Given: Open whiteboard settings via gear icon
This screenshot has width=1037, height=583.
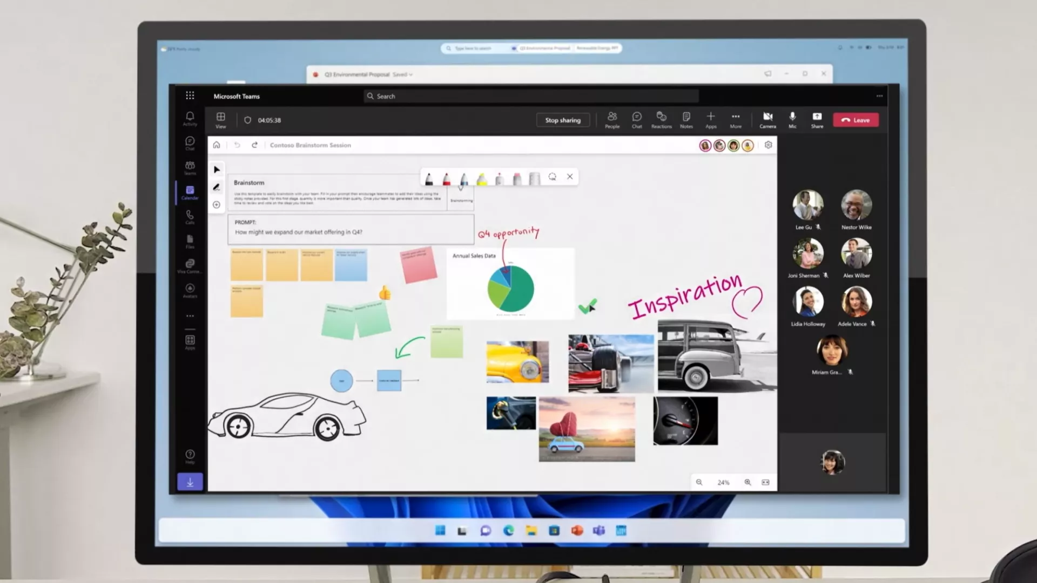Looking at the screenshot, I should [768, 145].
